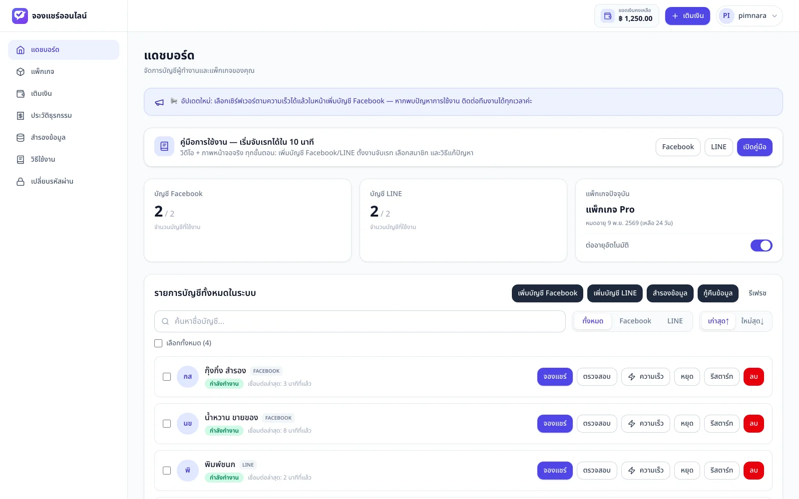The image size is (799, 499).
Task: Click the เปิดคู่มือ button
Action: pyautogui.click(x=755, y=147)
